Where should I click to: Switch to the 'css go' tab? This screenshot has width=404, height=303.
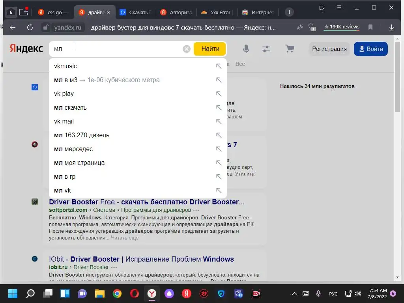(53, 12)
